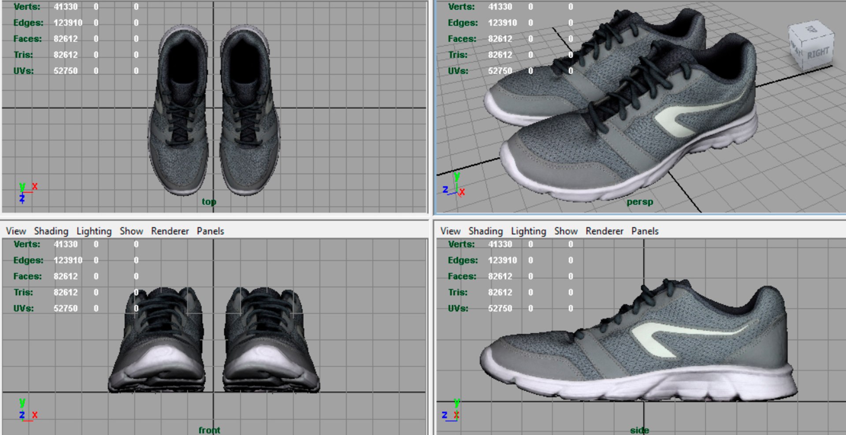Click UVs label in side viewport
The width and height of the screenshot is (846, 435).
(x=458, y=308)
